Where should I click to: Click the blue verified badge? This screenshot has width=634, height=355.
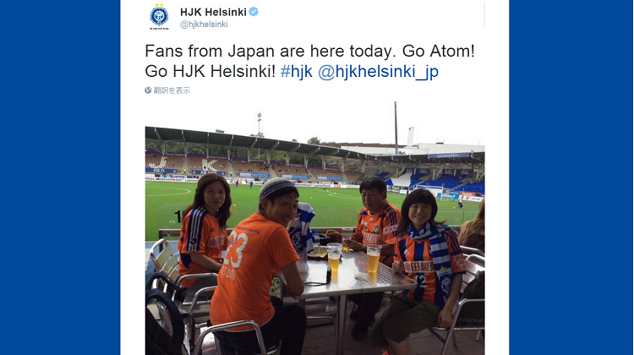[254, 12]
